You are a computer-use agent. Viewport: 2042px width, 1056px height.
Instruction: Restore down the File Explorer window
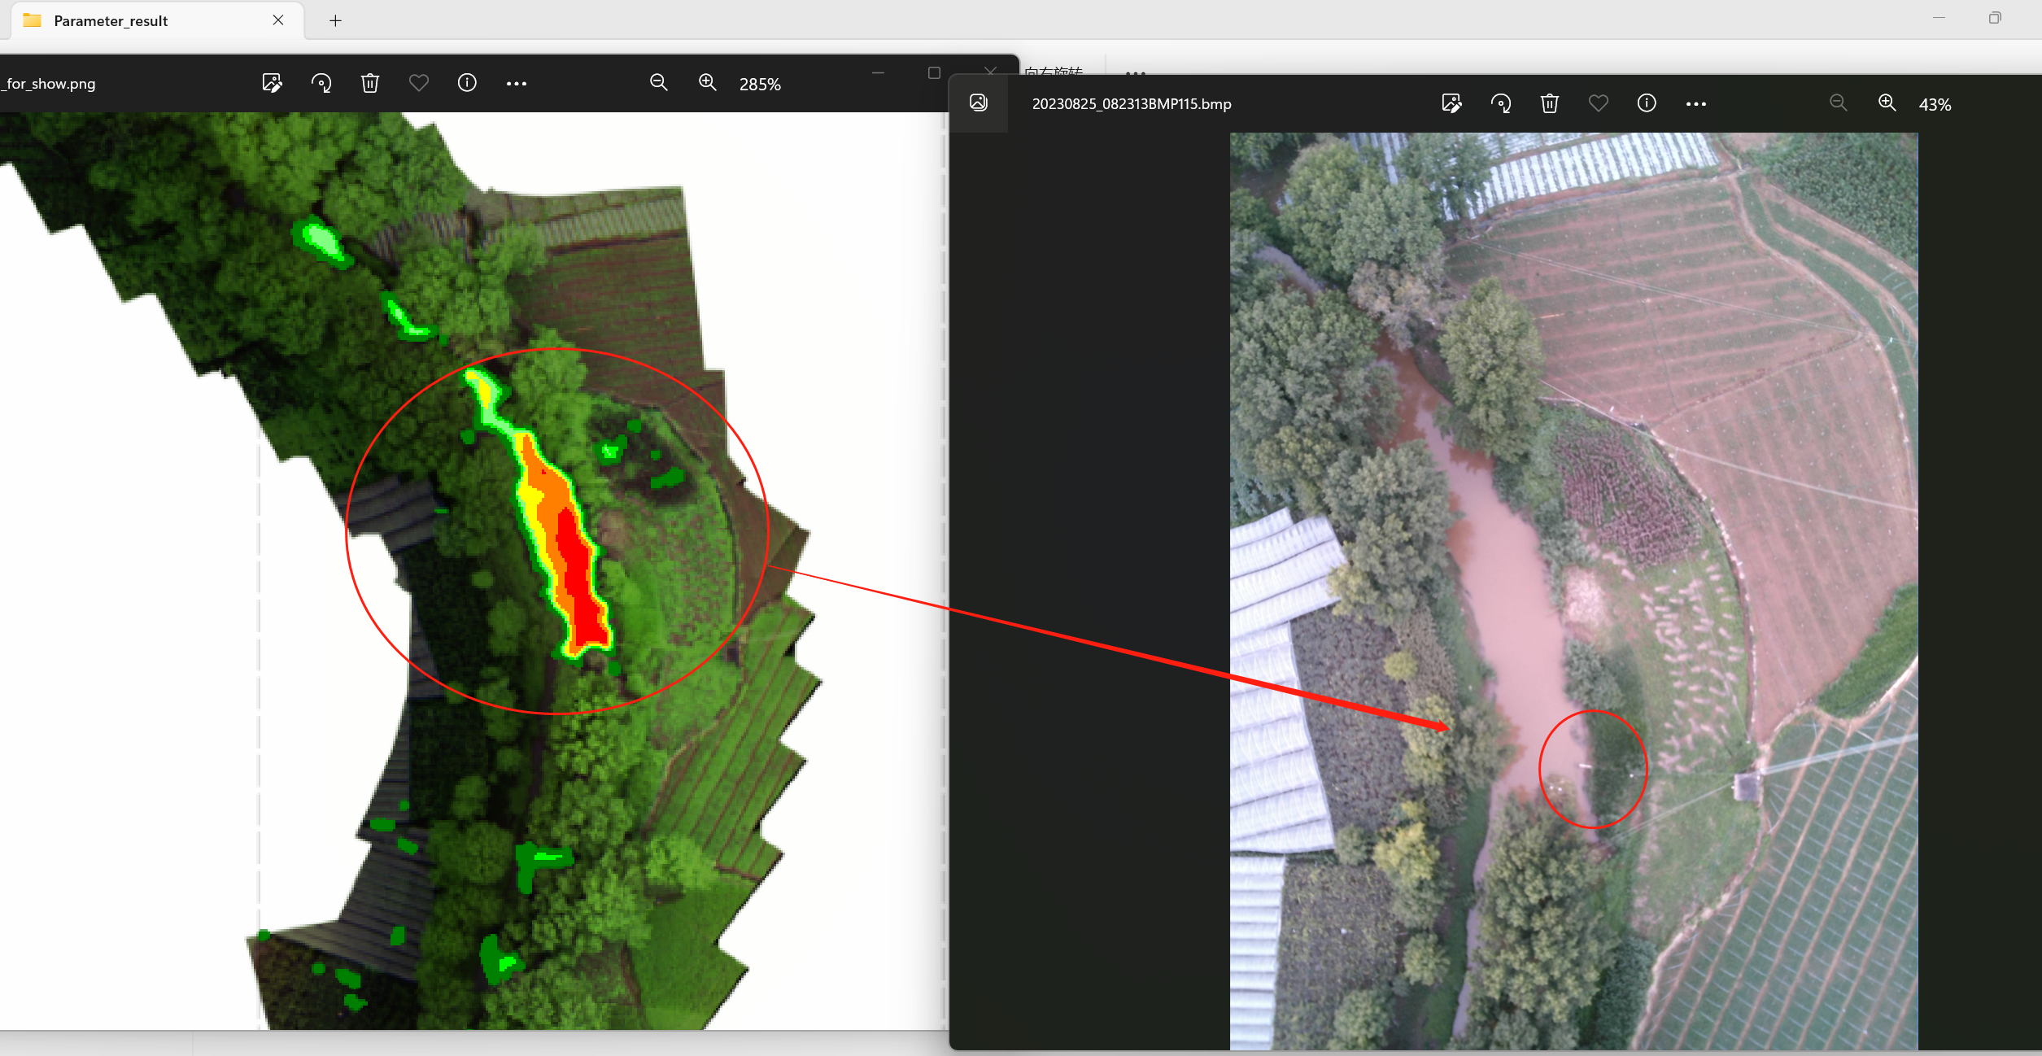coord(1995,18)
